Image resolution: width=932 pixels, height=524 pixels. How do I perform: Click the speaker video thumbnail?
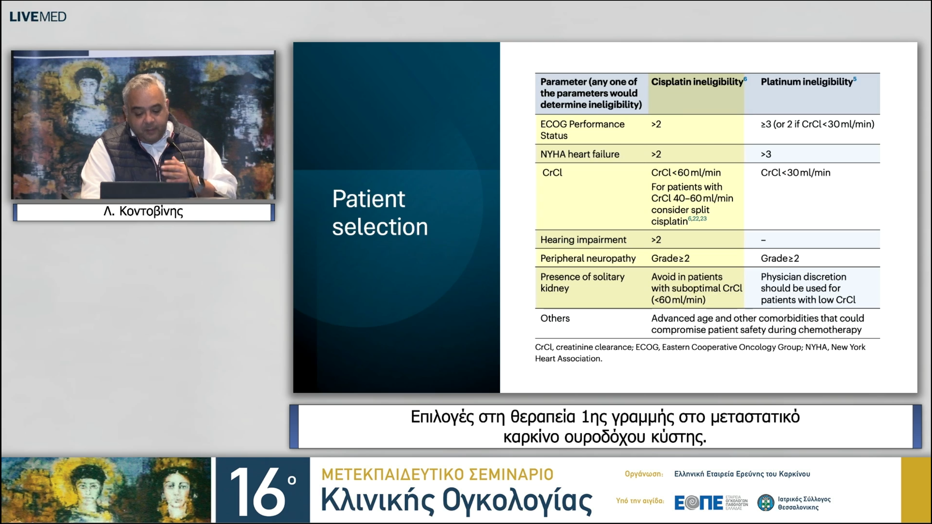143,125
